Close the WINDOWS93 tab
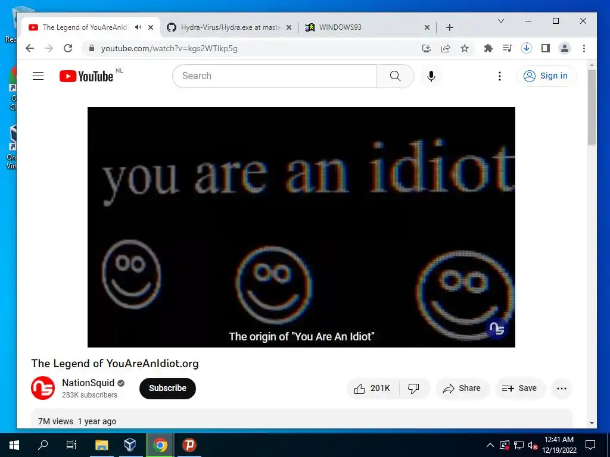The height and width of the screenshot is (457, 610). 427,27
